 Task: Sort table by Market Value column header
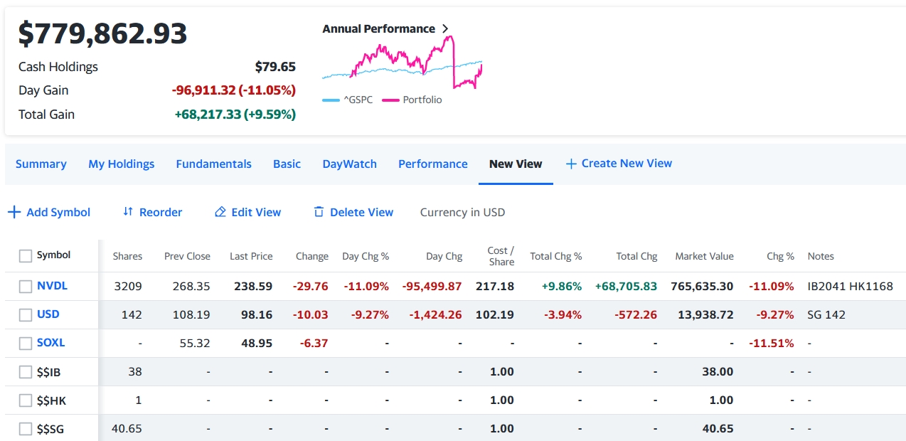pos(704,256)
